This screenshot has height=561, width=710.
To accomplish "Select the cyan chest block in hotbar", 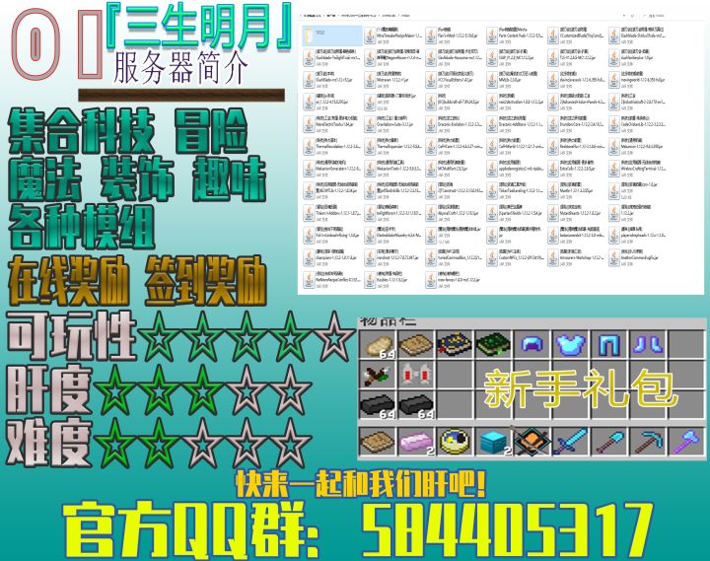I will click(493, 442).
